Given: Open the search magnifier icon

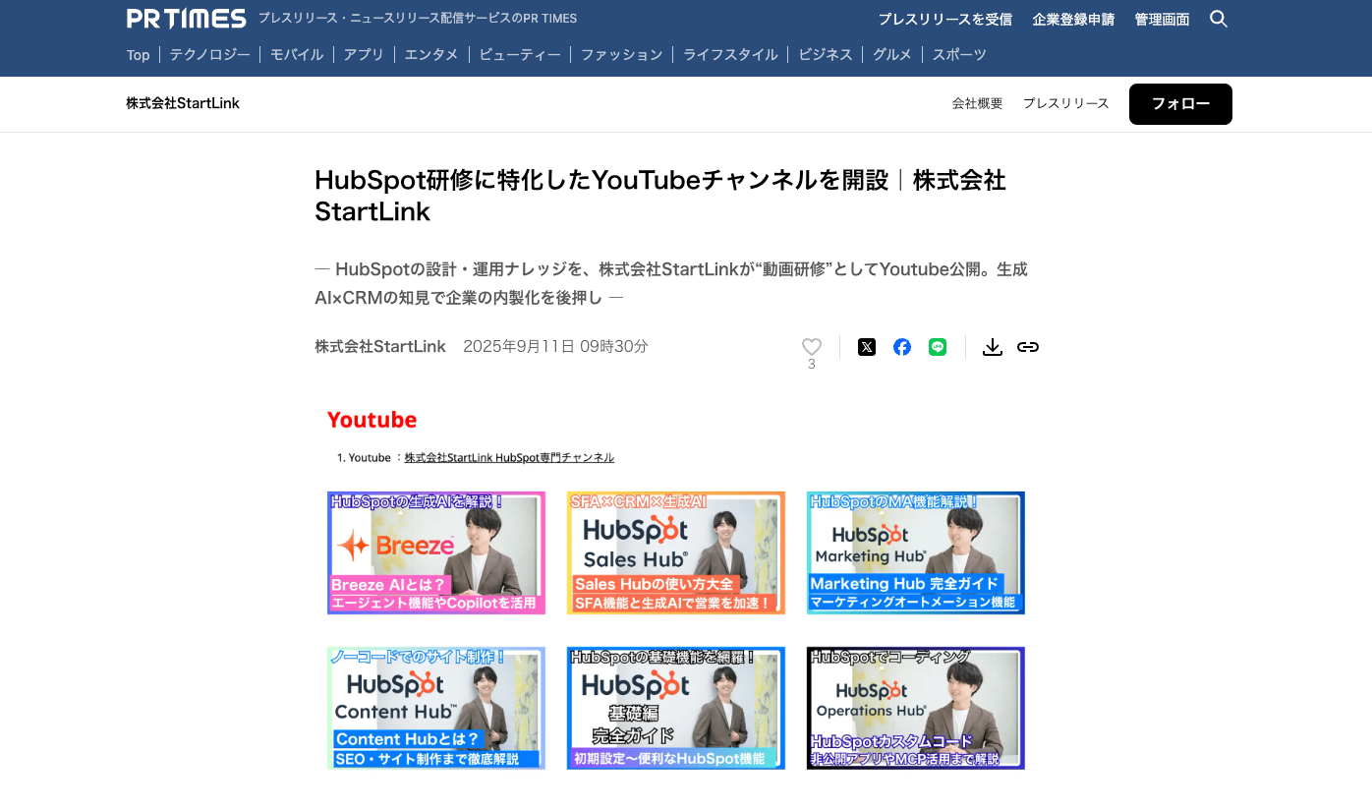Looking at the screenshot, I should tap(1219, 19).
